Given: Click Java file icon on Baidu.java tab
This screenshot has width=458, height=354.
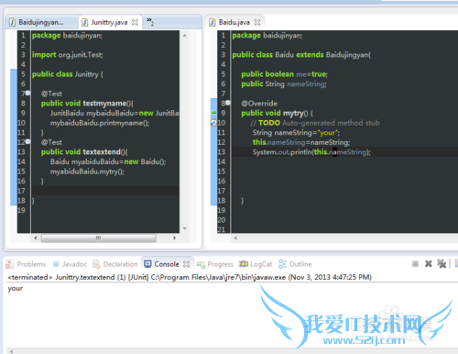Looking at the screenshot, I should (213, 22).
